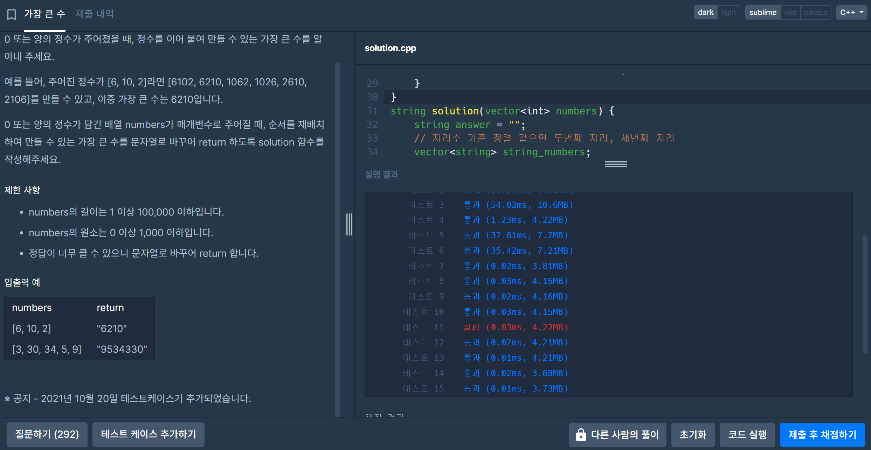Click the horizontal editor-result splitter handle

click(616, 164)
